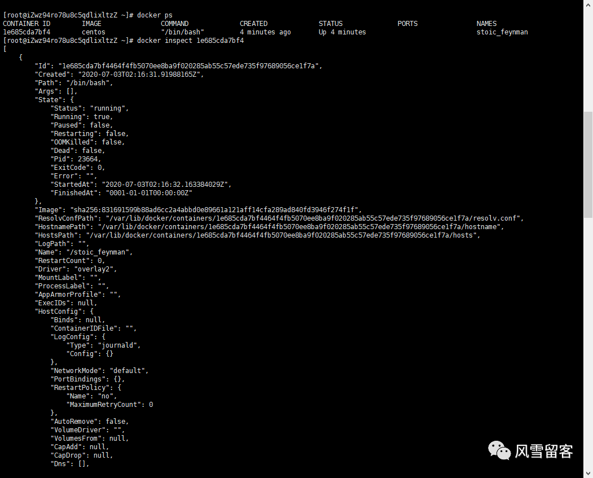Viewport: 593px width, 478px height.
Task: Click the "ResolvConfPath" line
Action: pos(279,218)
